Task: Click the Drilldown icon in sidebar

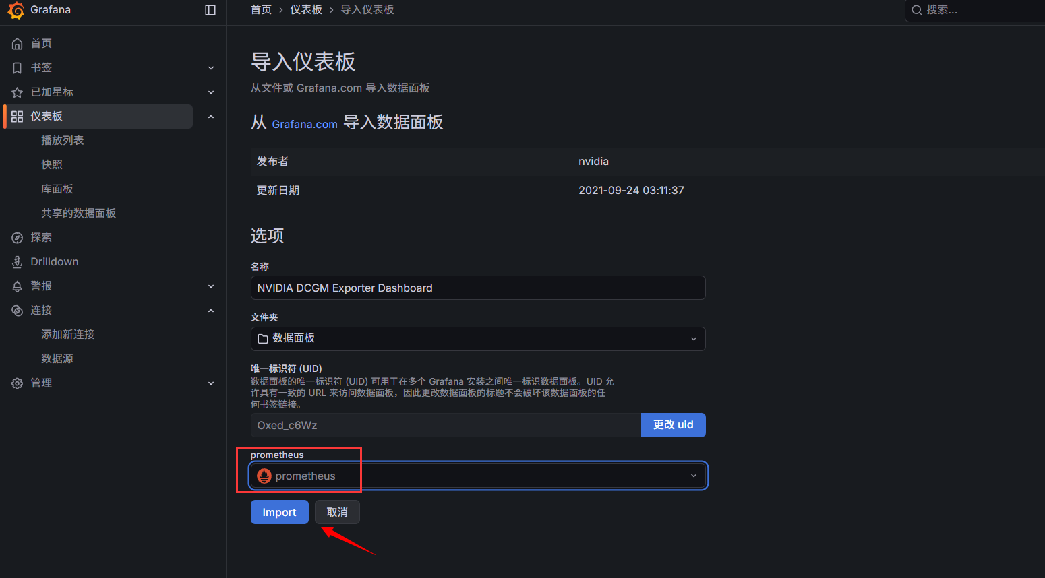Action: [18, 262]
